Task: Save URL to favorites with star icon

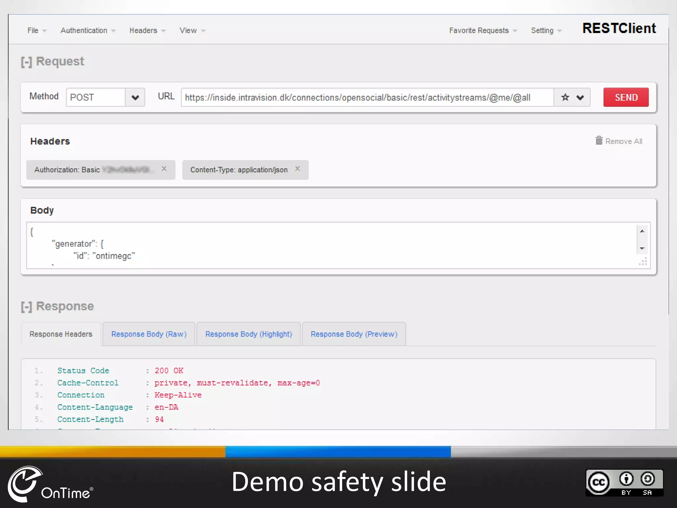Action: [565, 97]
